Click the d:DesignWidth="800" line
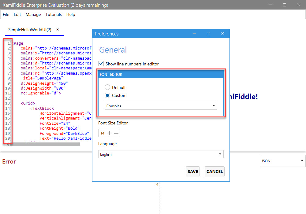The width and height of the screenshot is (306, 214). coord(43,88)
